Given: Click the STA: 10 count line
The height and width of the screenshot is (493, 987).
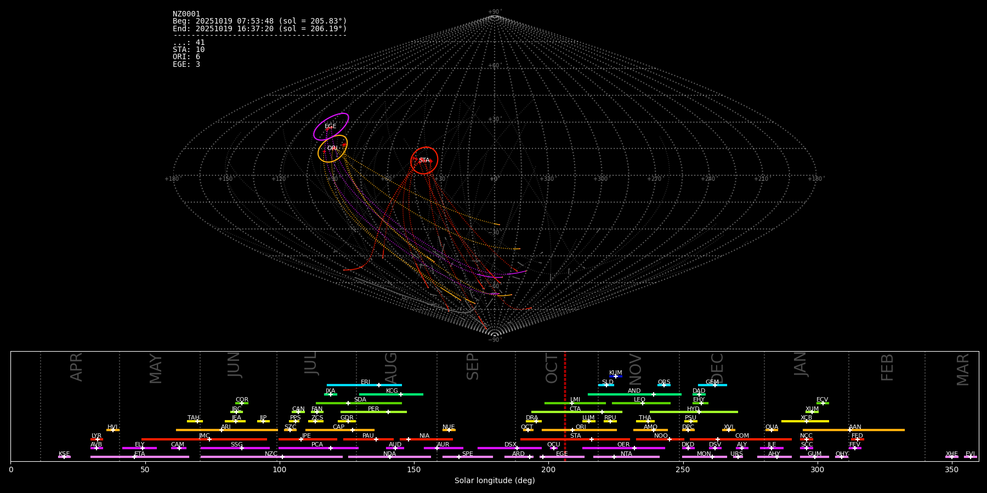Looking at the screenshot, I should pos(189,50).
